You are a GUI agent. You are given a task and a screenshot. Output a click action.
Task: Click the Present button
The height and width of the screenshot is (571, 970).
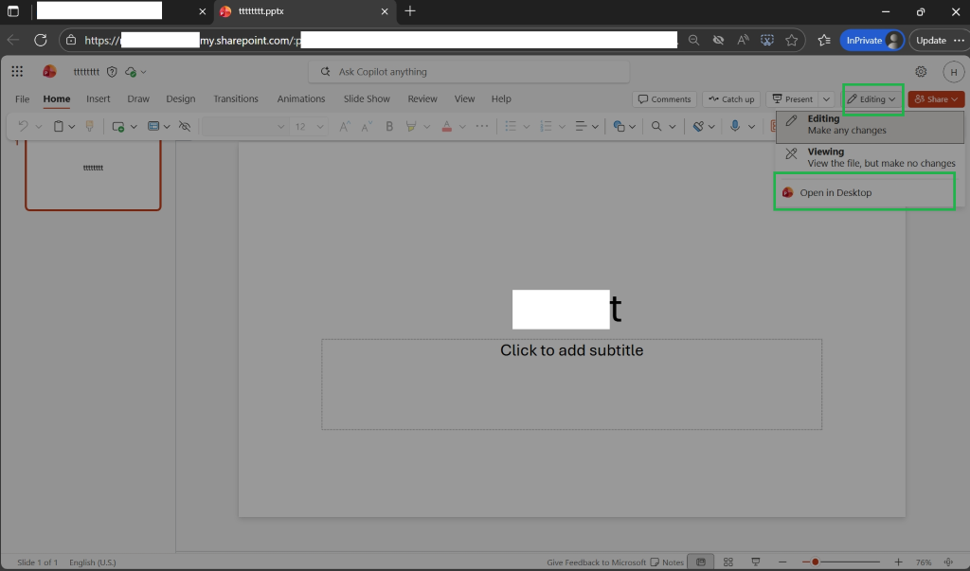click(x=793, y=99)
